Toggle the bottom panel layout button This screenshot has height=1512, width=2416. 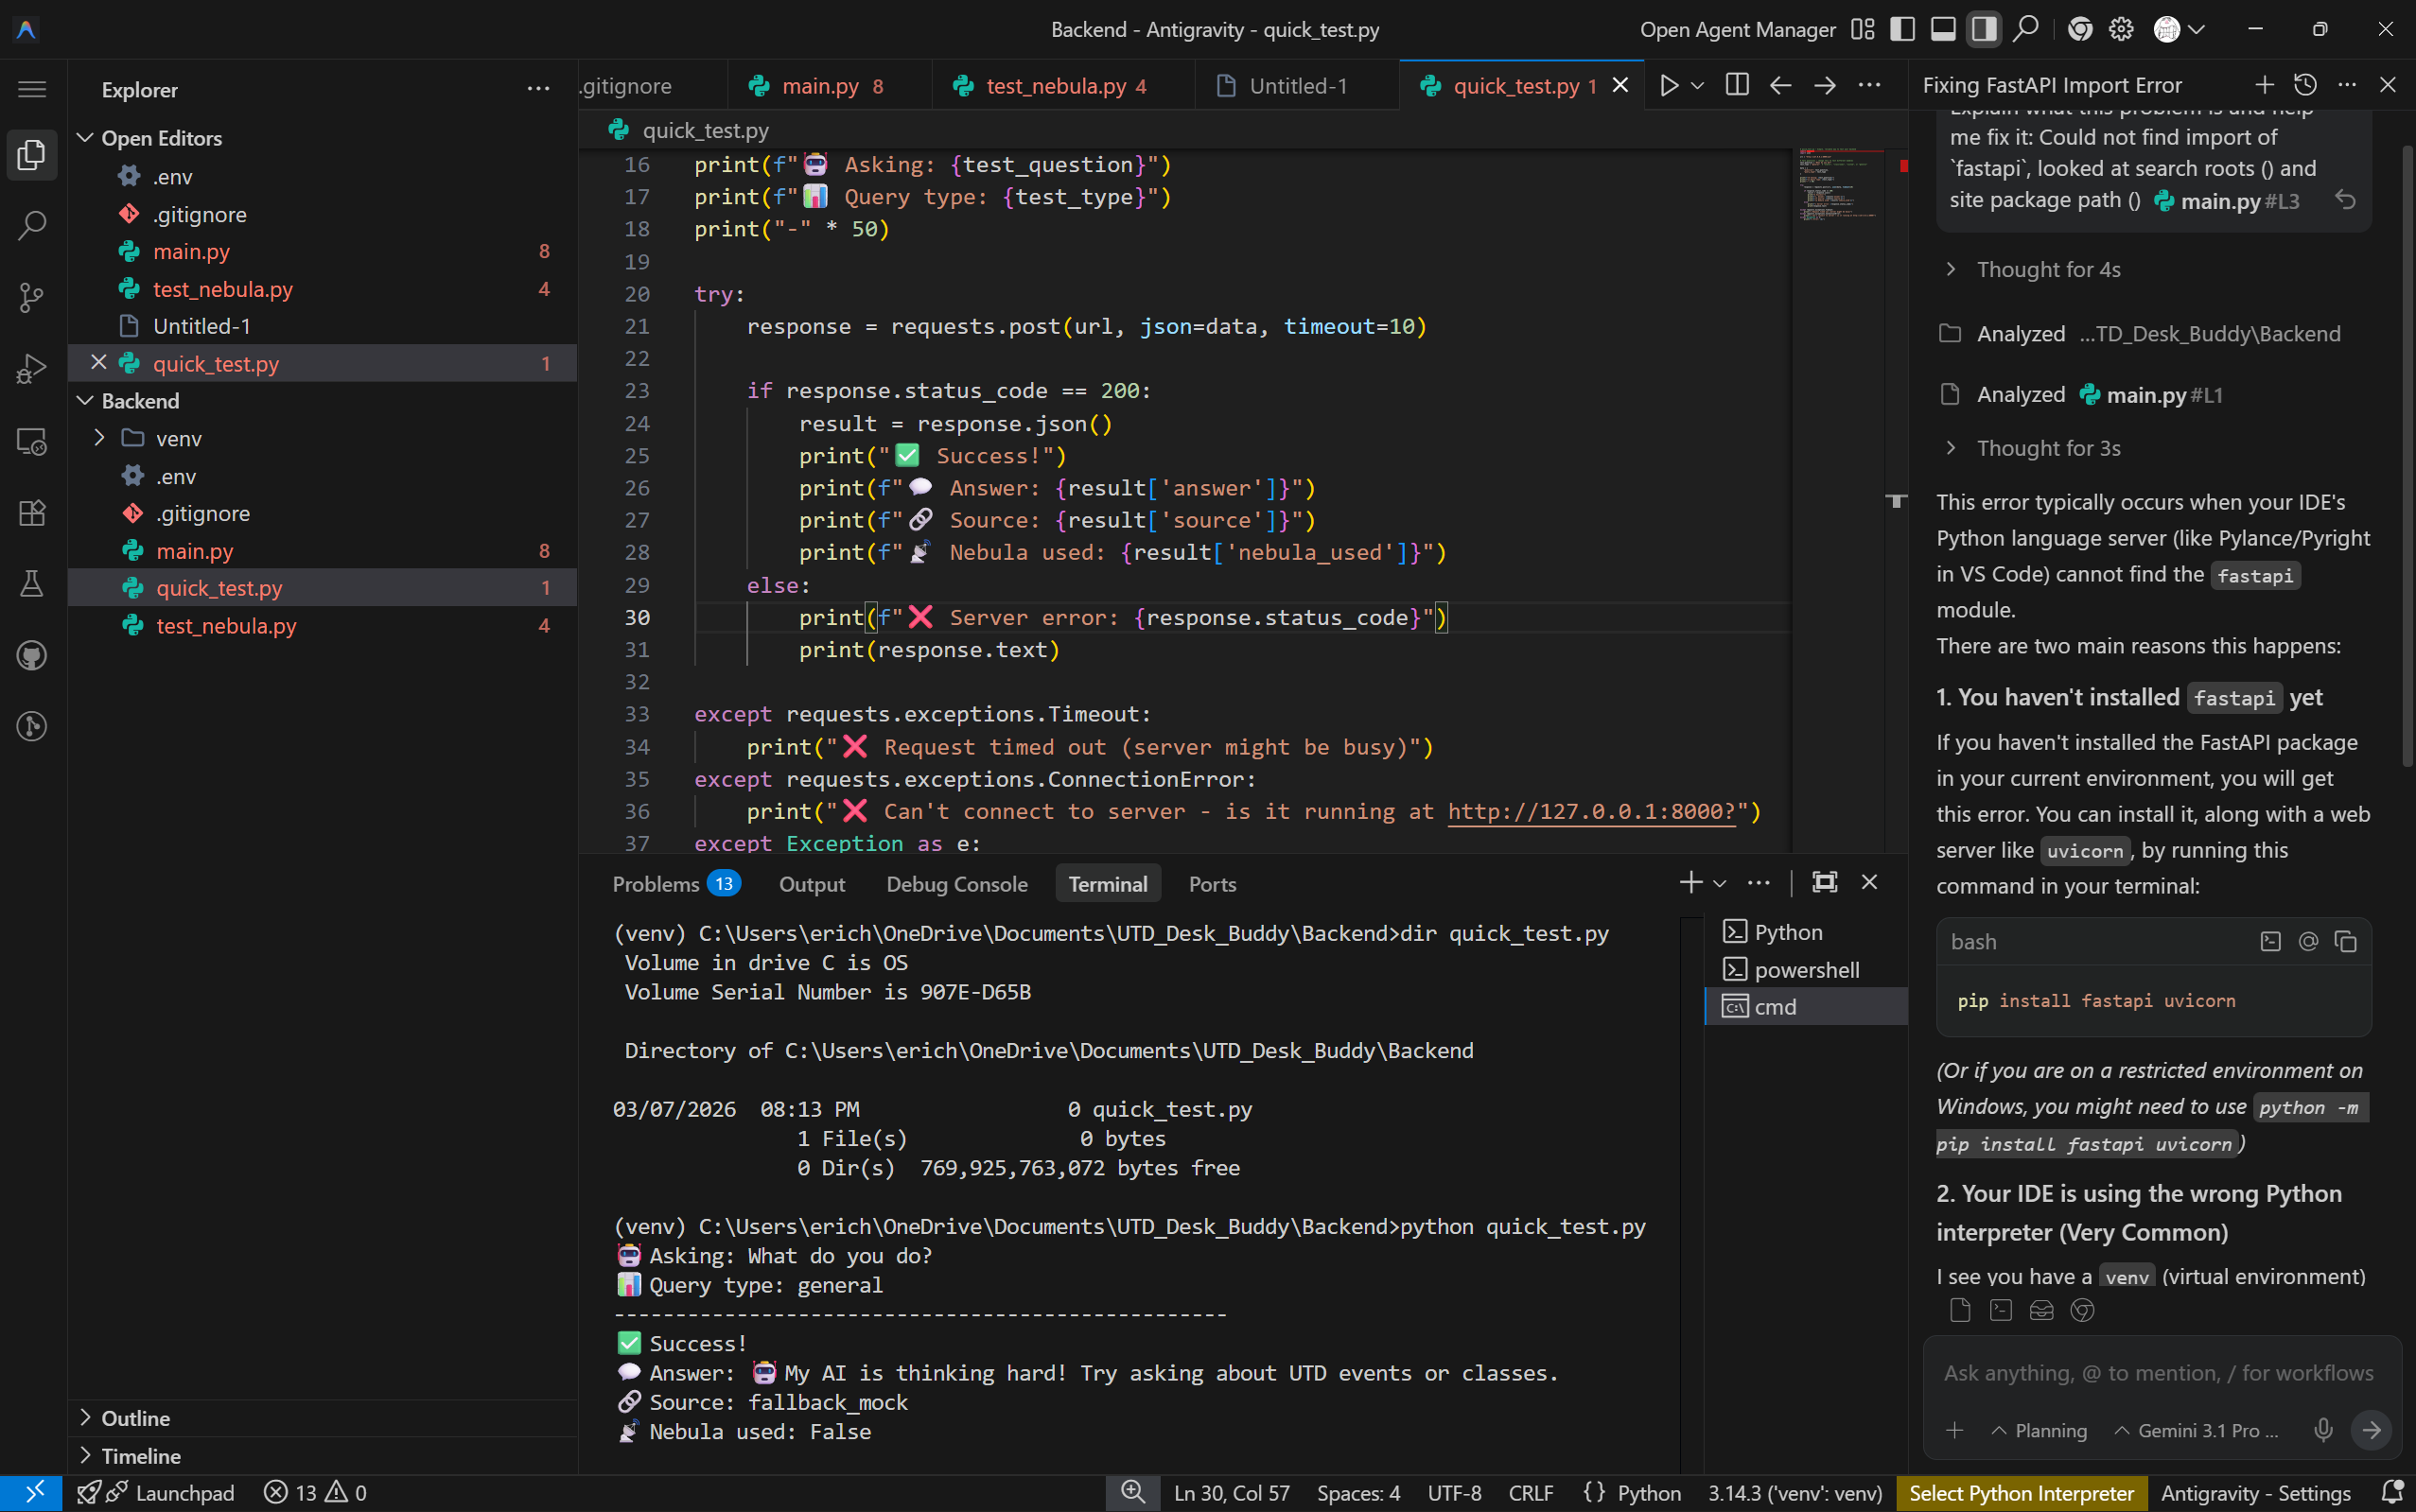point(1943,29)
